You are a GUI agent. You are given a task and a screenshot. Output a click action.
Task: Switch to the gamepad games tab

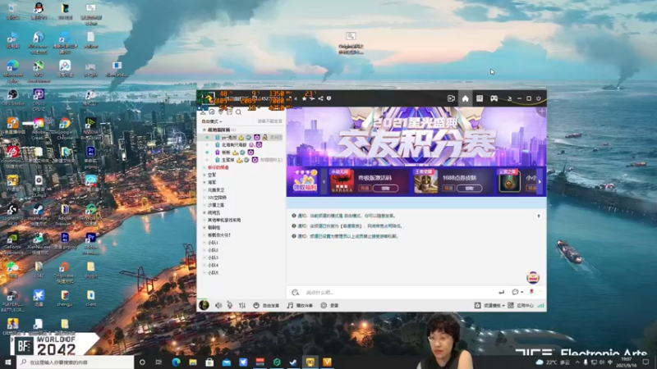click(x=494, y=98)
